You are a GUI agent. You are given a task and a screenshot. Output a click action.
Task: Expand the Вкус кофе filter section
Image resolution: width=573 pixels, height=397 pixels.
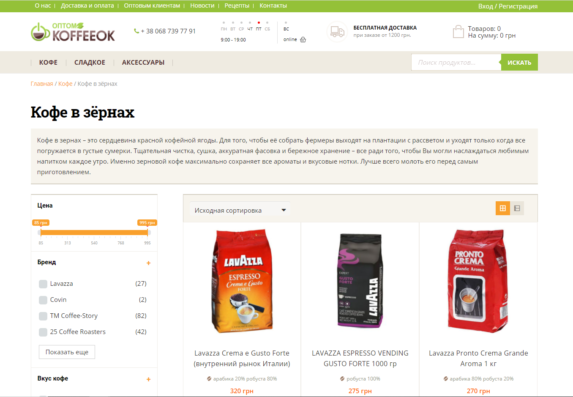[148, 379]
